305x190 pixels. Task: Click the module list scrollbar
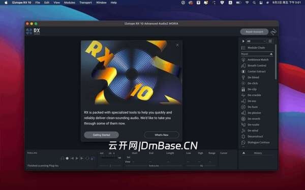pyautogui.click(x=276, y=62)
